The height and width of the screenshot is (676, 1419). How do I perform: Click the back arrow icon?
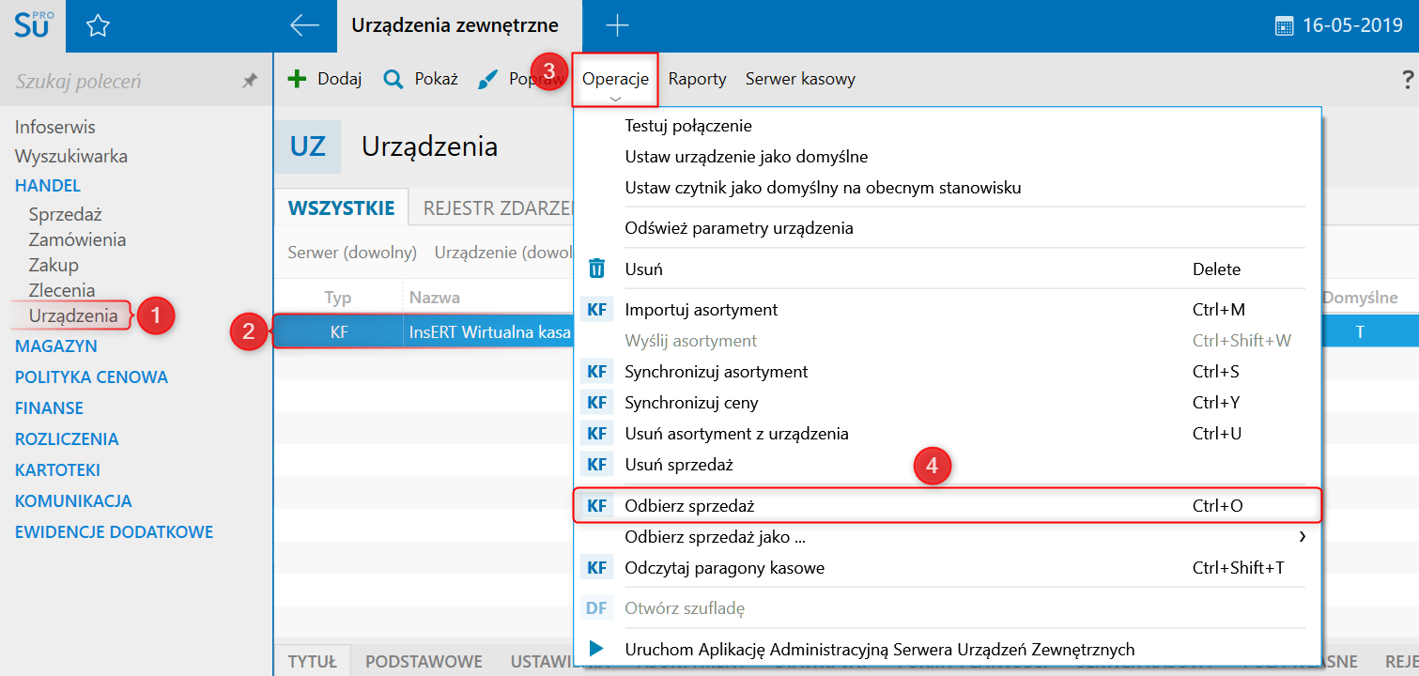(304, 25)
